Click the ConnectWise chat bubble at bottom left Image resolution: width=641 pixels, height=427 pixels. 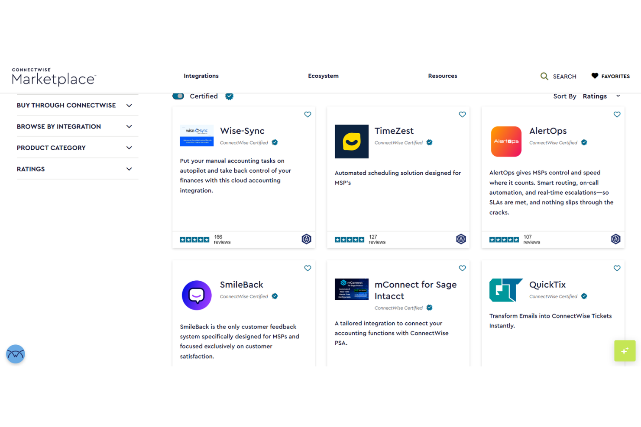click(x=16, y=354)
